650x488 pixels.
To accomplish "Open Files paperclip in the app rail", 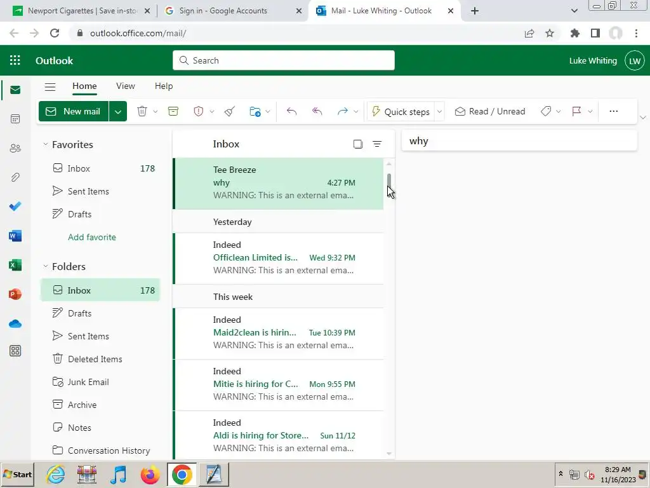I will tap(15, 177).
